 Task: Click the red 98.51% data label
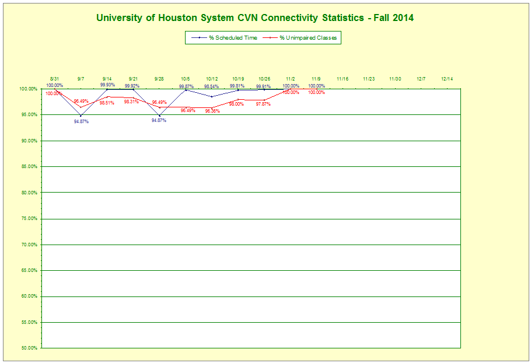click(107, 103)
